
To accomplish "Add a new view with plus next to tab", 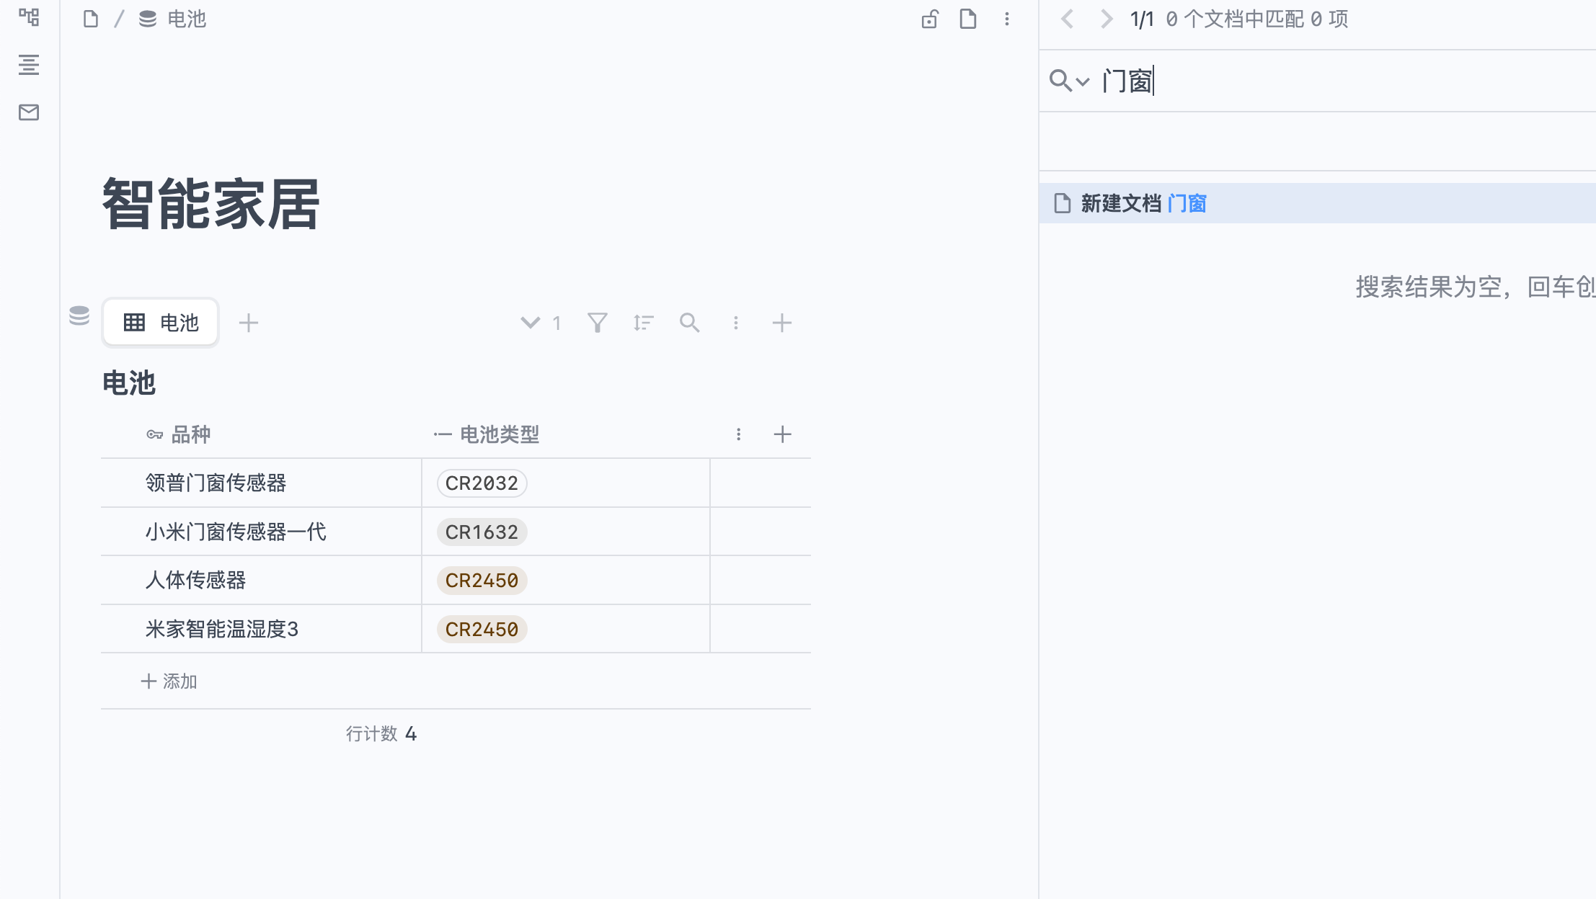I will tap(249, 323).
